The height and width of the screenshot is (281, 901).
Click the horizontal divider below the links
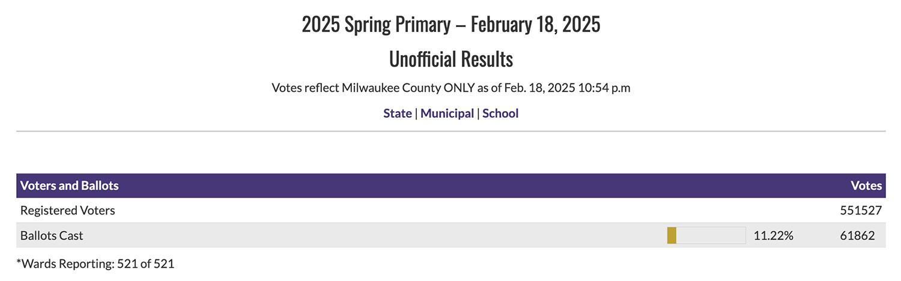tap(451, 131)
